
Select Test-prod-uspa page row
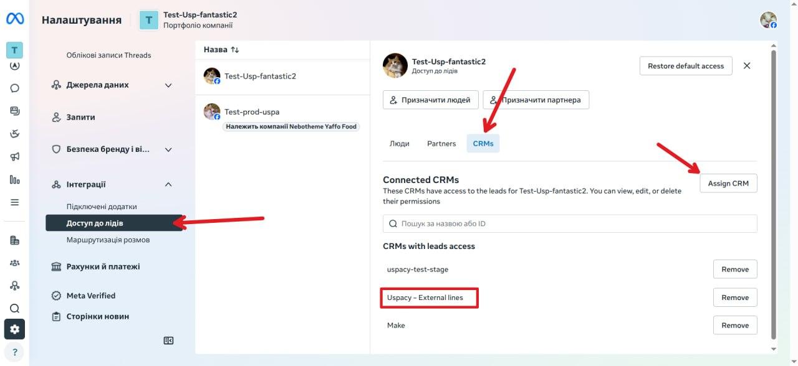(x=282, y=116)
